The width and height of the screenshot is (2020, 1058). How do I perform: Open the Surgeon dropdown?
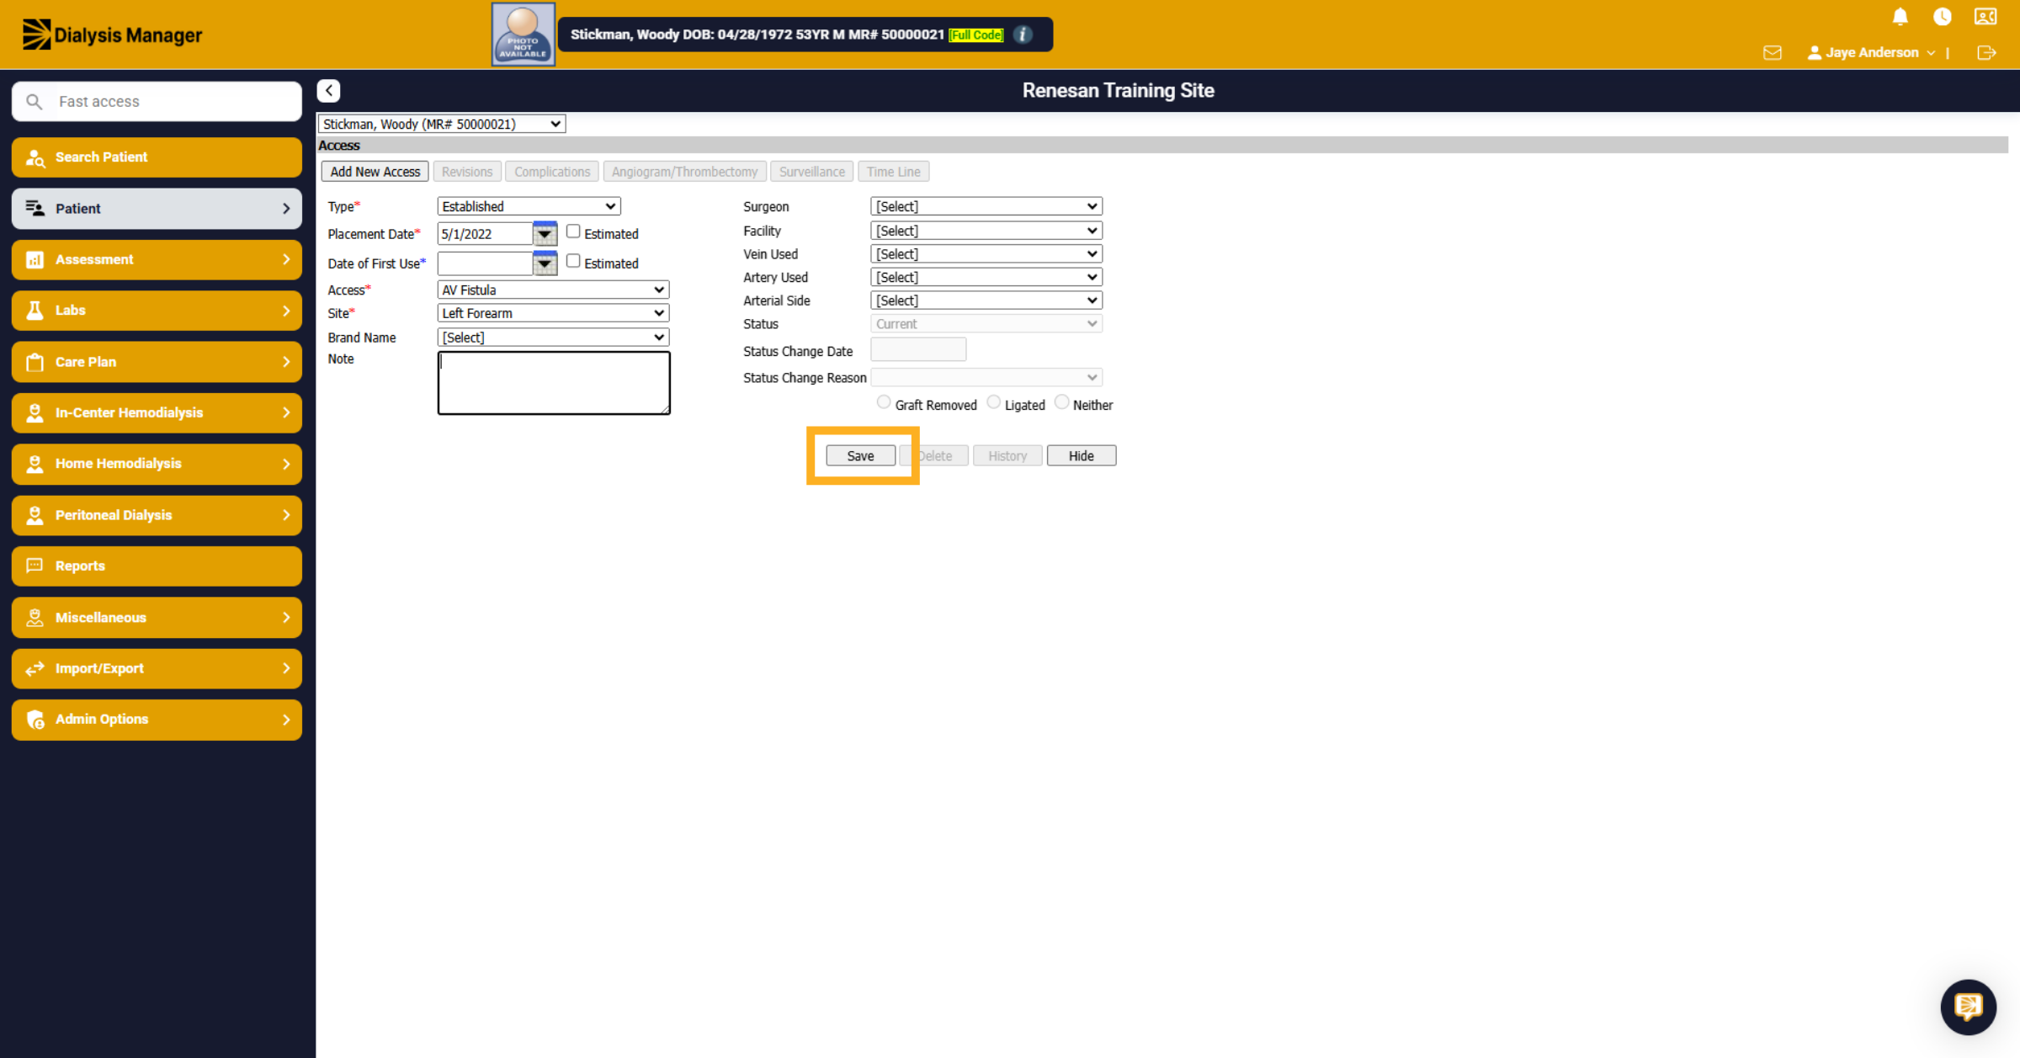[x=986, y=206]
